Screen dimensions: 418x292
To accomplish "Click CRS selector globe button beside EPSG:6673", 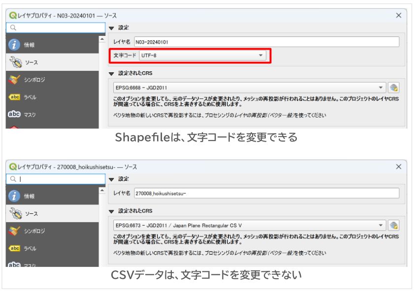I will [394, 225].
